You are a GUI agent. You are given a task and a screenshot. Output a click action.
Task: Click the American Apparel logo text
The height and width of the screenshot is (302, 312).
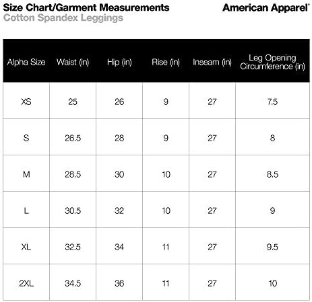[x=266, y=8]
